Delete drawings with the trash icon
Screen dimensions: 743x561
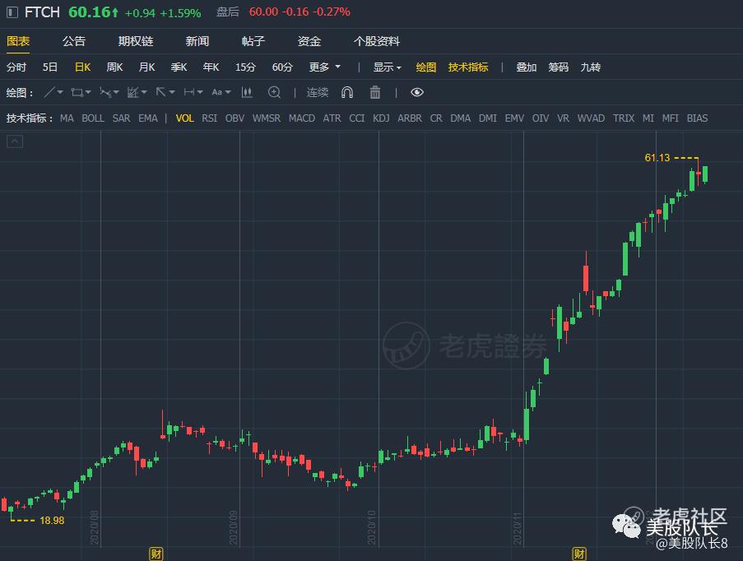[375, 92]
